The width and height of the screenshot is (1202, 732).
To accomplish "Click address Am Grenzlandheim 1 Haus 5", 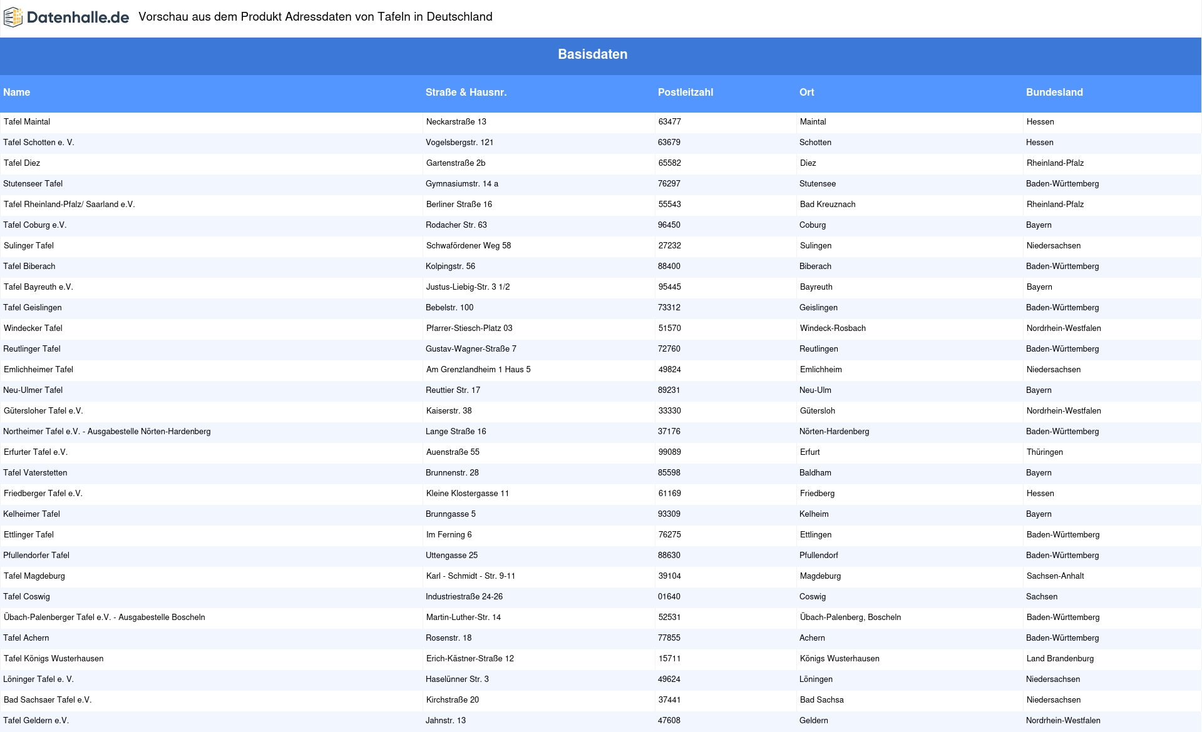I will click(478, 370).
